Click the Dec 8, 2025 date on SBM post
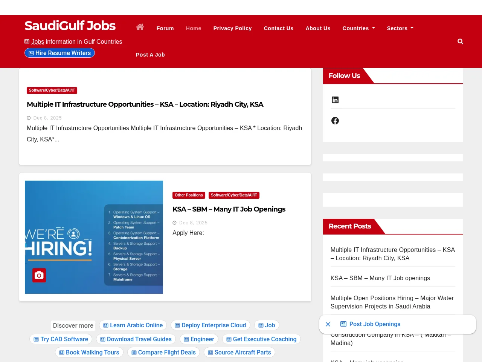Image resolution: width=482 pixels, height=362 pixels. pyautogui.click(x=193, y=223)
